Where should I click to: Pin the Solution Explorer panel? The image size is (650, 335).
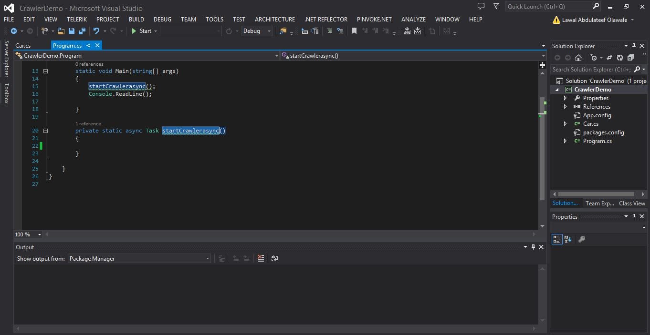(634, 46)
